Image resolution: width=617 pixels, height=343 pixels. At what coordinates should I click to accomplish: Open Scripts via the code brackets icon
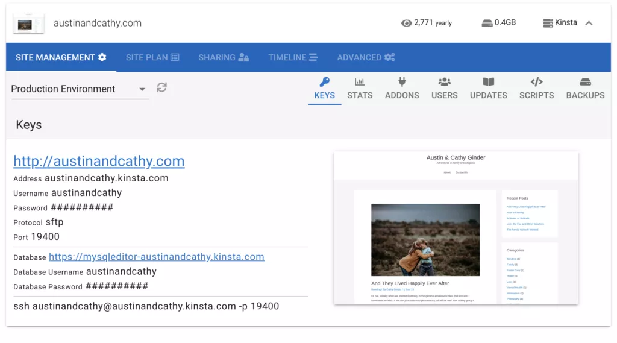tap(536, 82)
